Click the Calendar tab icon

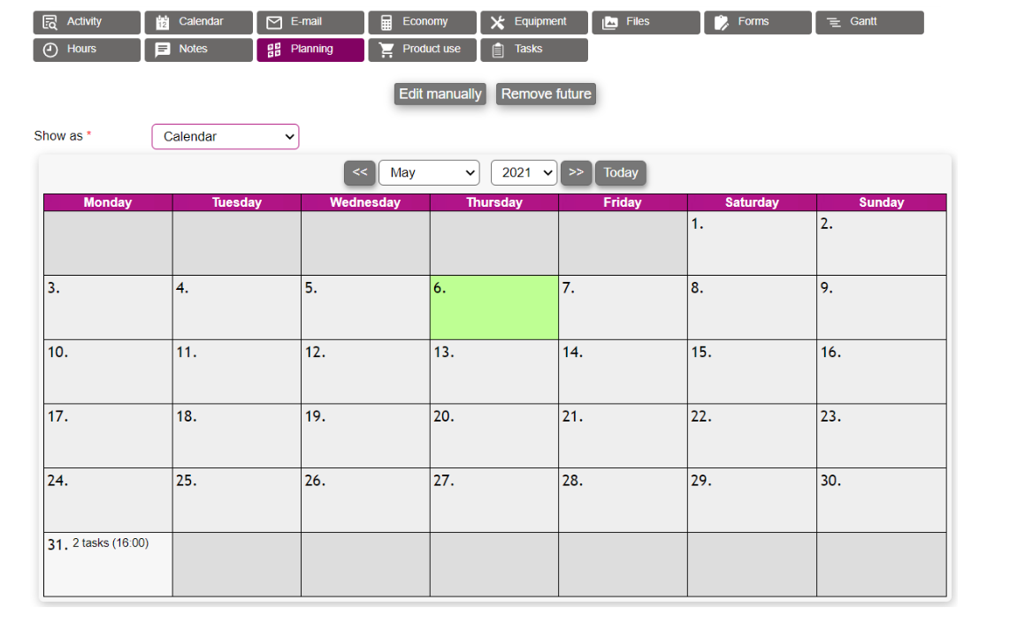(162, 22)
